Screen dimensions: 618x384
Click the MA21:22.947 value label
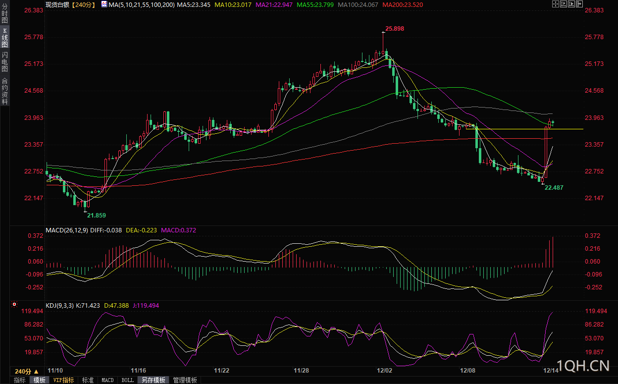[274, 4]
